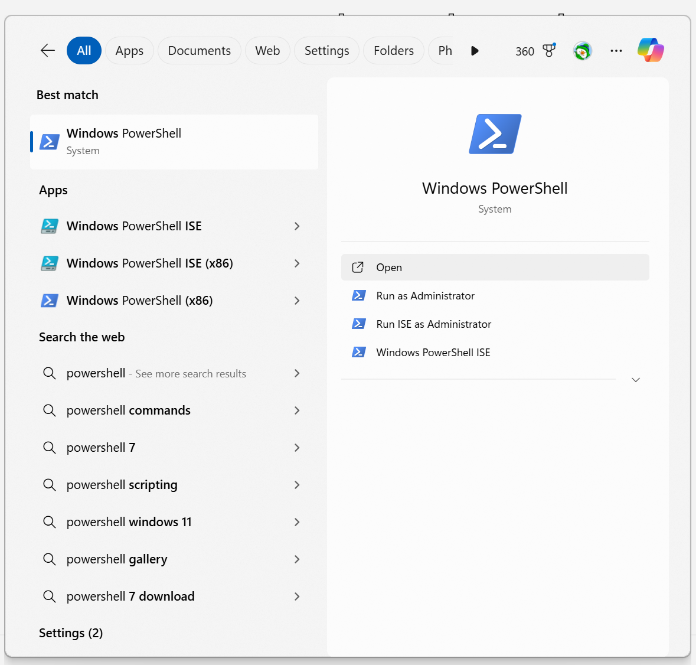
Task: Expand powershell commands chevron
Action: click(297, 410)
